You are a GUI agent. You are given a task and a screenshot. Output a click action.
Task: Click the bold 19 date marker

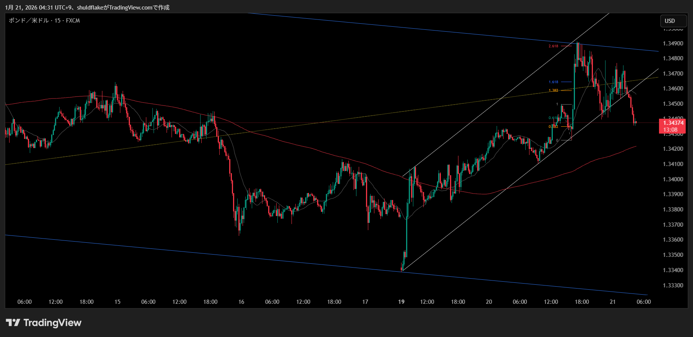click(401, 302)
